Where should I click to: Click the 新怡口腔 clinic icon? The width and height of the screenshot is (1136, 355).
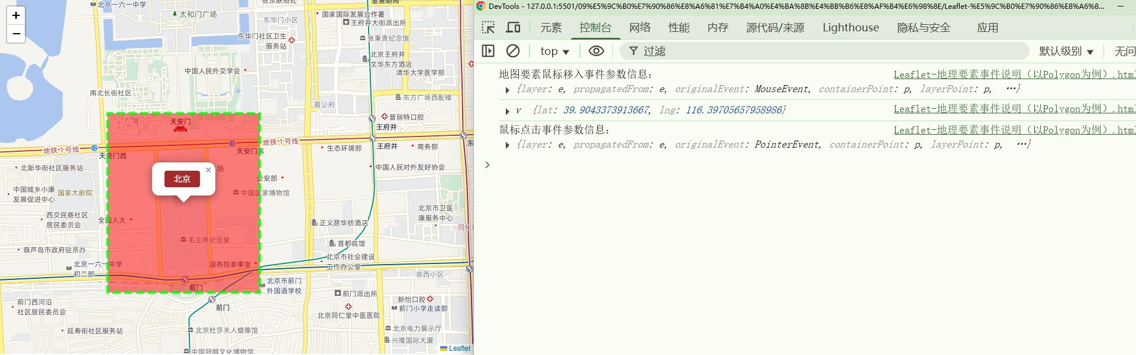pyautogui.click(x=430, y=299)
